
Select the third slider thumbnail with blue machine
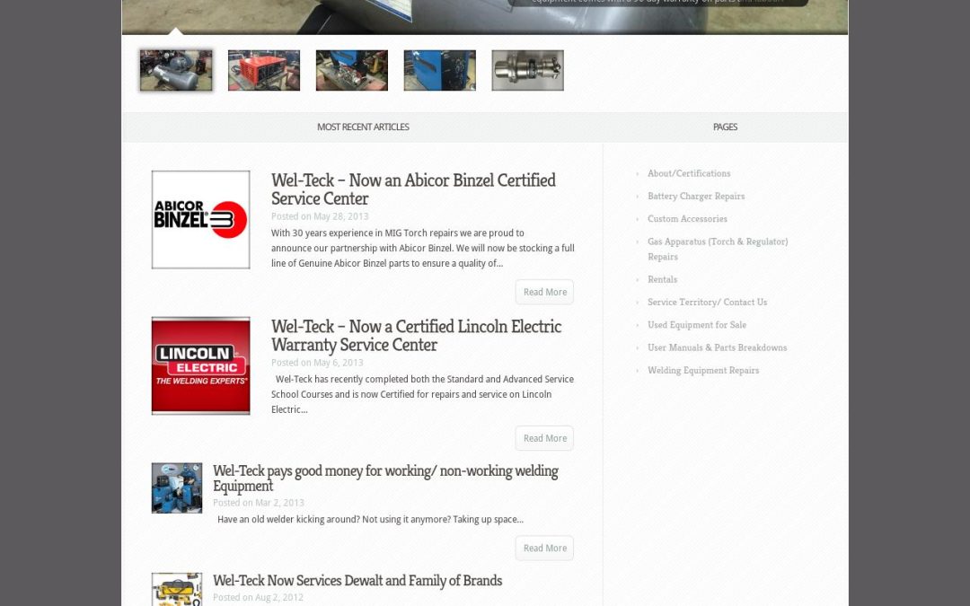pyautogui.click(x=352, y=71)
